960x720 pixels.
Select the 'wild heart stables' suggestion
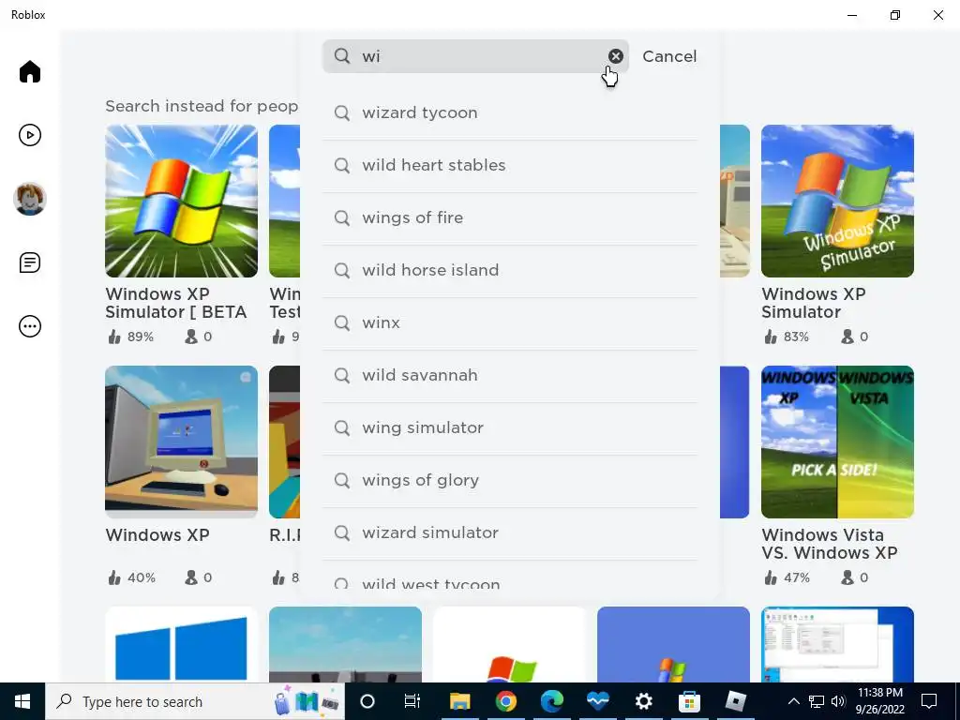coord(510,165)
